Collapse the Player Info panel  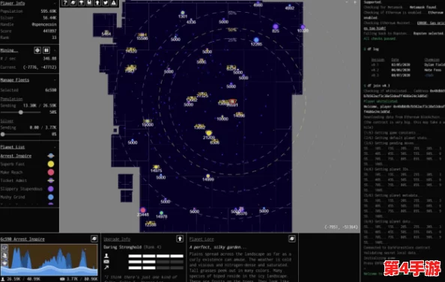point(55,3)
